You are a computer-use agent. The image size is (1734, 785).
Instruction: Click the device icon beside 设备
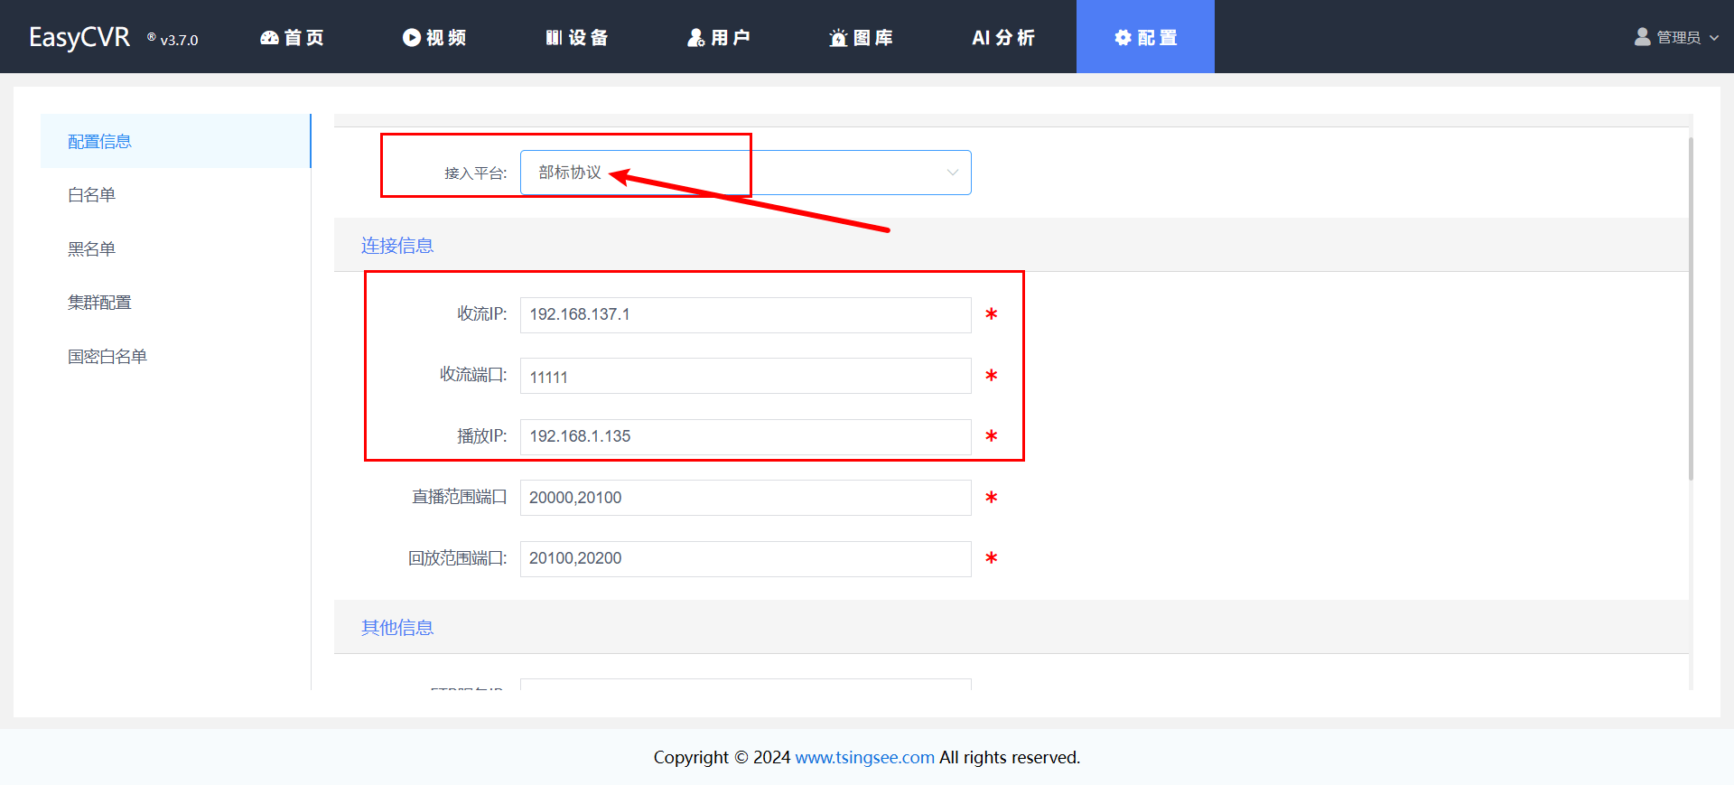point(554,37)
